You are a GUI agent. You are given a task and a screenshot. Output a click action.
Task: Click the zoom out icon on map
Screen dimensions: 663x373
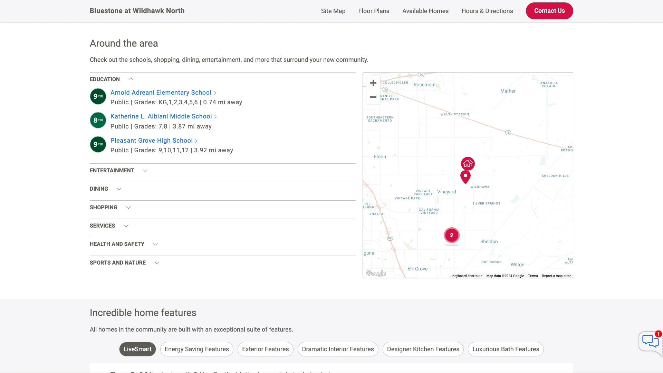tap(373, 97)
